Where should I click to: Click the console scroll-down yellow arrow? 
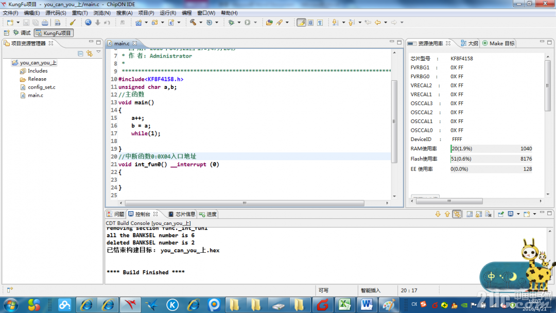click(x=438, y=214)
